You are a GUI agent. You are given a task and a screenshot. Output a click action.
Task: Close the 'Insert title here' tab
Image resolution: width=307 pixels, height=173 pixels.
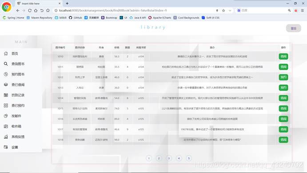[60, 3]
